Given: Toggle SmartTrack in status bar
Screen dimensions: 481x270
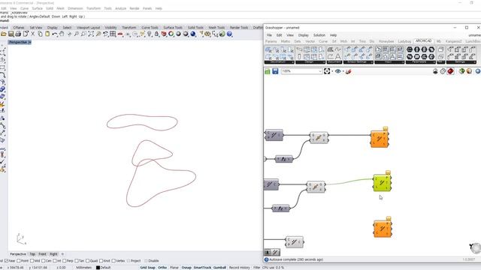Looking at the screenshot, I should [202, 268].
